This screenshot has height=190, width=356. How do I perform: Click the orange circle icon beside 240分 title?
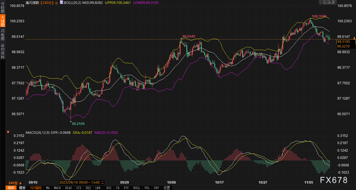click(x=57, y=3)
